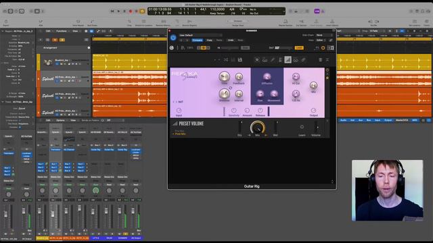This screenshot has height=243, width=433.
Task: Open the Functions menu in the Tracks area
Action: point(62,31)
